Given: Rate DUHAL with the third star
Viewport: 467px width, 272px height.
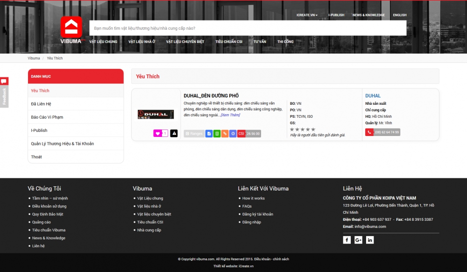Looking at the screenshot, I should (303, 129).
